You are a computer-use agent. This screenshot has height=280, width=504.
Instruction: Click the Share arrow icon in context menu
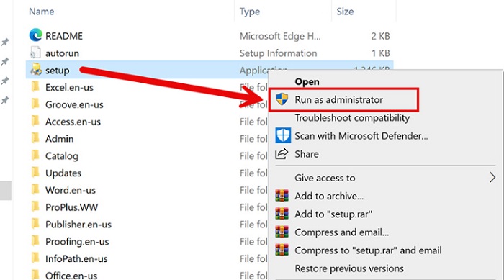click(x=282, y=153)
